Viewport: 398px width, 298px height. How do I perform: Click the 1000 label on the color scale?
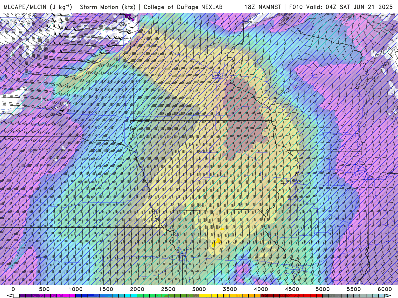pos(76,289)
